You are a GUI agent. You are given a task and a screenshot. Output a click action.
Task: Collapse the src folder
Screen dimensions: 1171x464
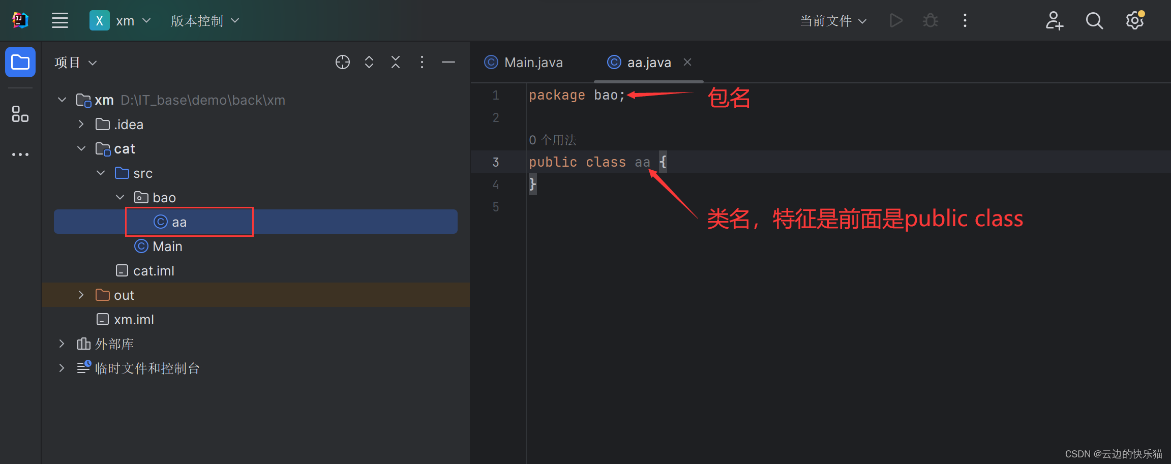[x=101, y=173]
